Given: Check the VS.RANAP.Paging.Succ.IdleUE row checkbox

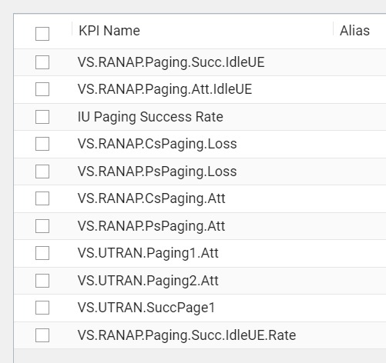Looking at the screenshot, I should (42, 62).
